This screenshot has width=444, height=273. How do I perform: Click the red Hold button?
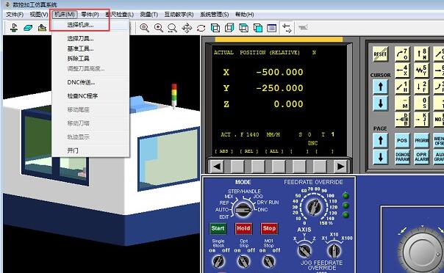click(x=243, y=228)
